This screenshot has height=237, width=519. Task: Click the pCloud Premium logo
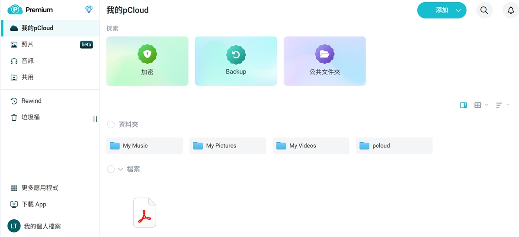30,10
